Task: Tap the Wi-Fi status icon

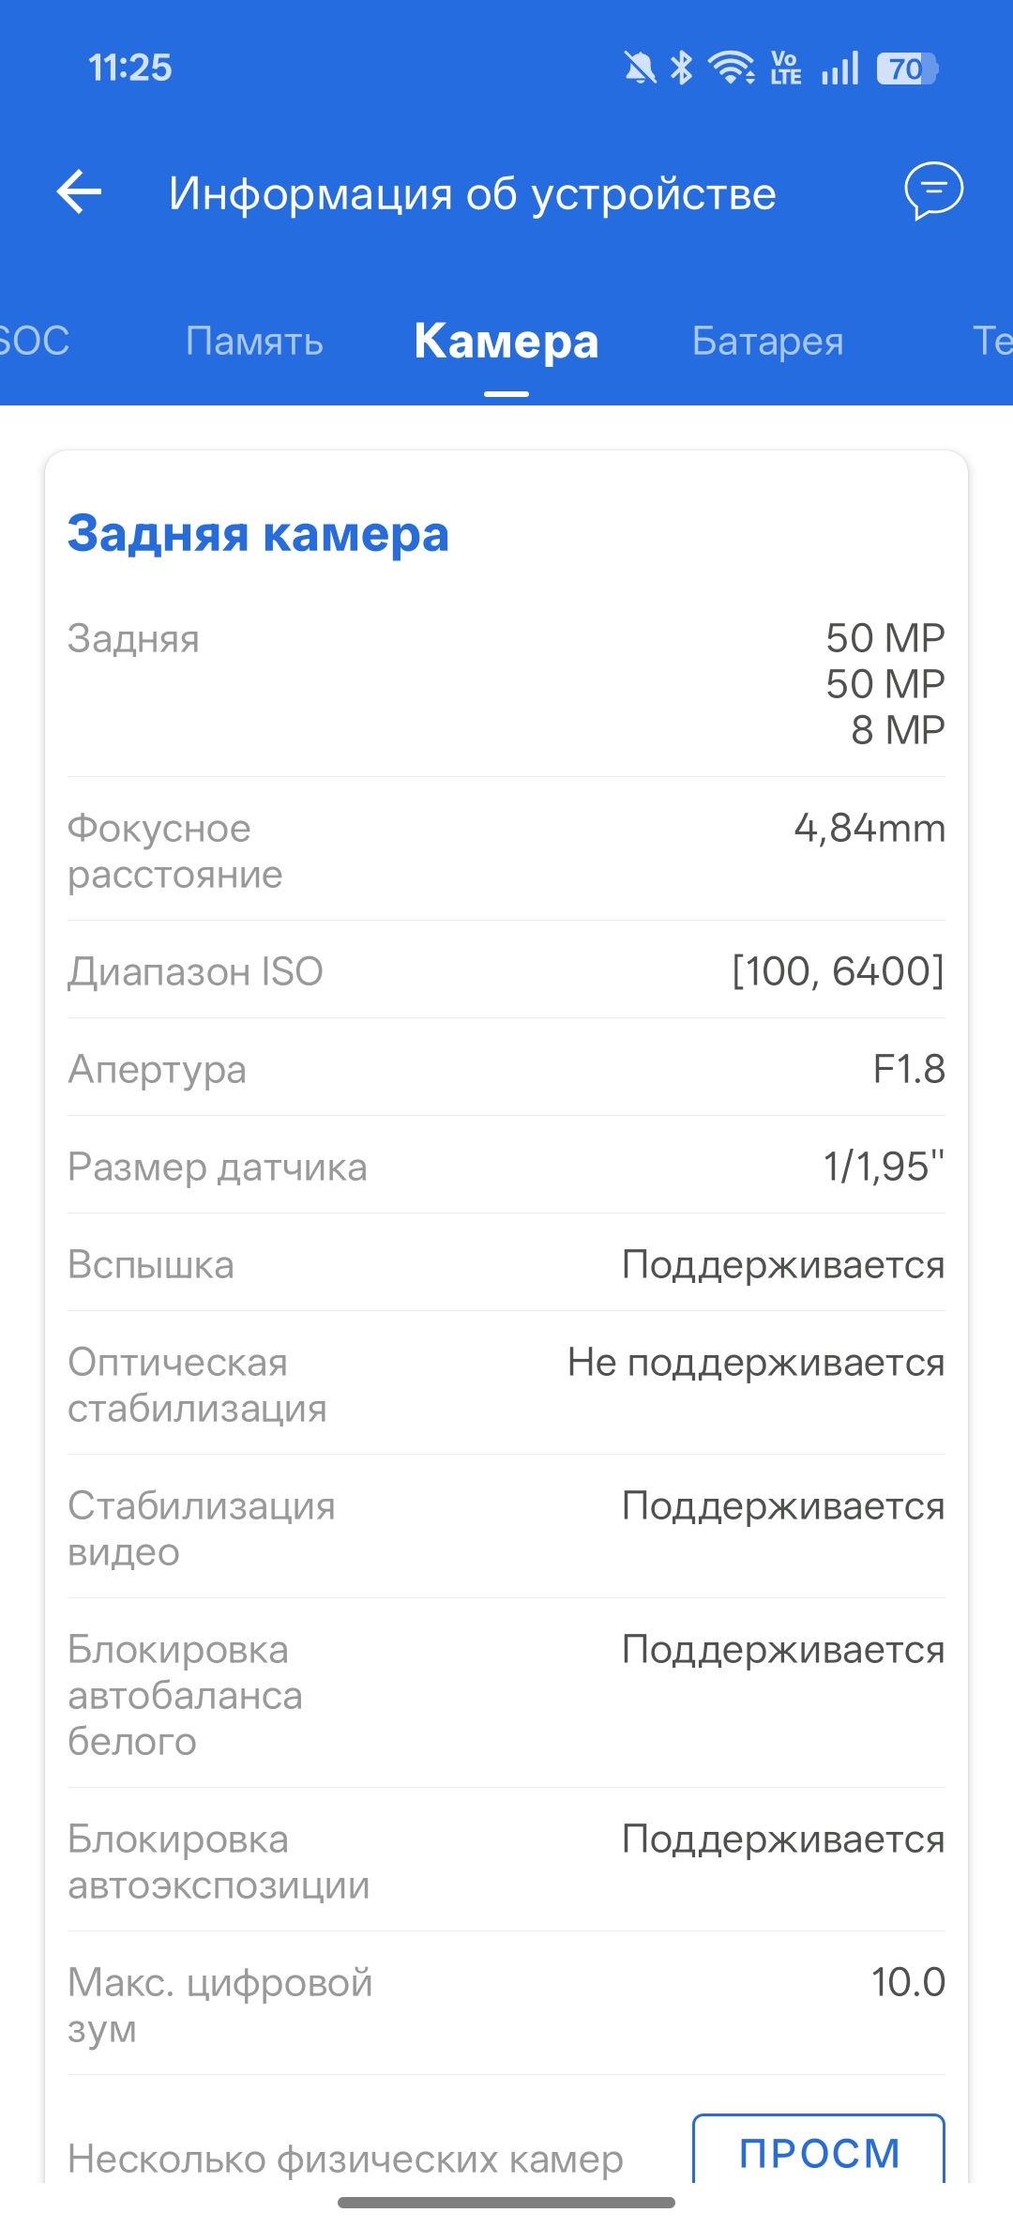Action: coord(732,69)
